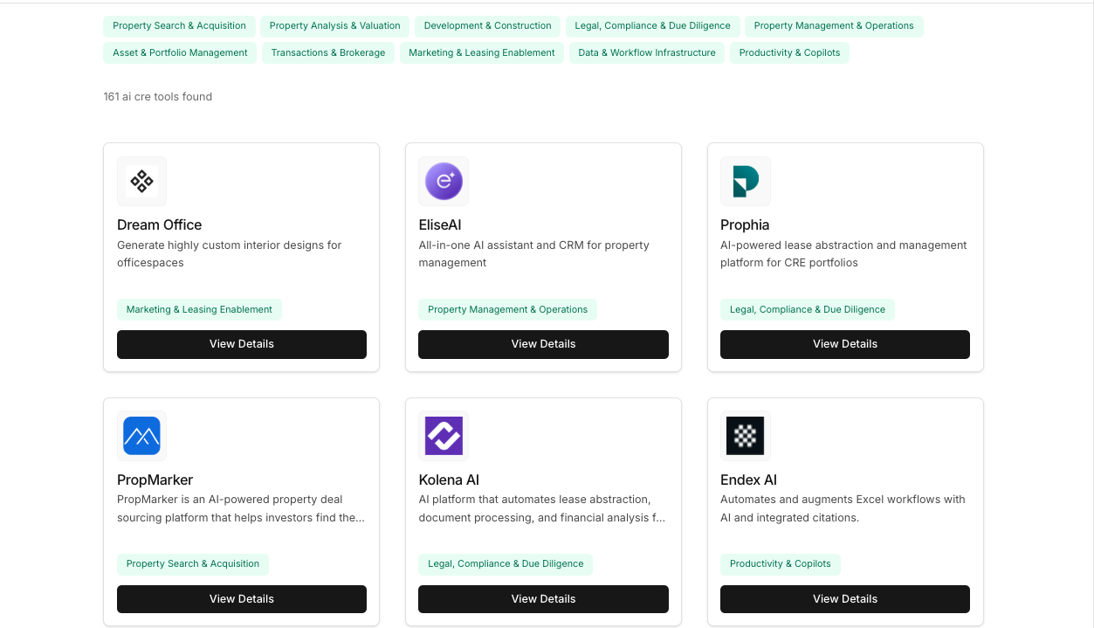Image resolution: width=1094 pixels, height=628 pixels.
Task: Click the Prophia teal logo icon
Action: click(745, 182)
